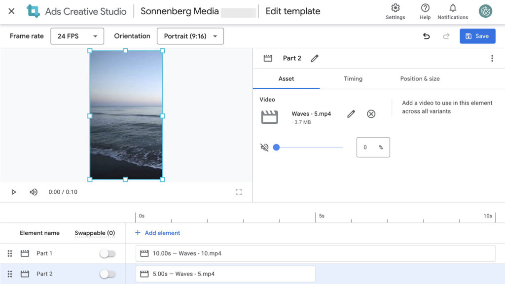Save the template
Screen dimensions: 505x284
[x=477, y=36]
